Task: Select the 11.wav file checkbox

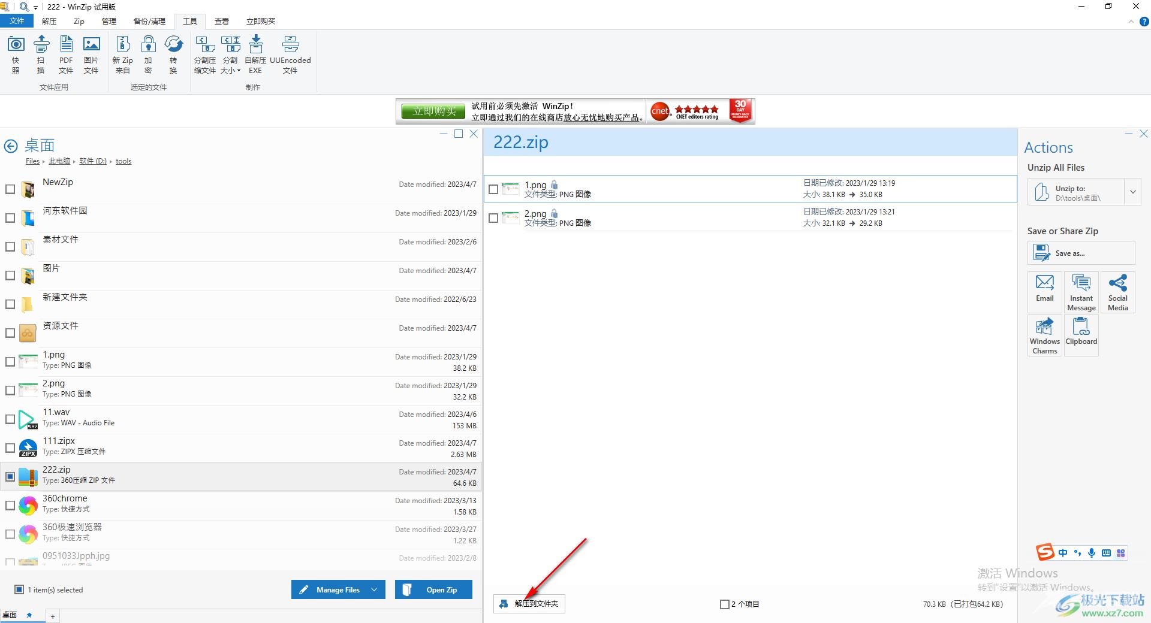Action: point(10,419)
